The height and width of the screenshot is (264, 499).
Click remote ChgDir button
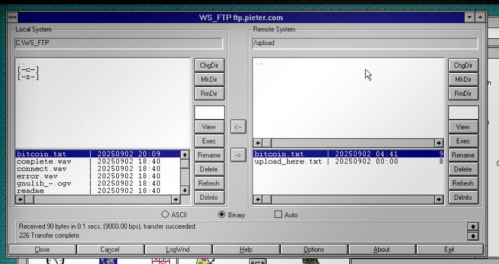[463, 65]
